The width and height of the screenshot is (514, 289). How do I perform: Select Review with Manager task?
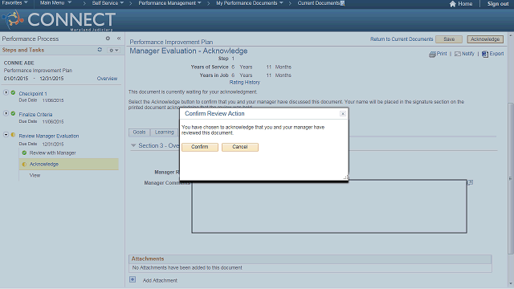52,153
